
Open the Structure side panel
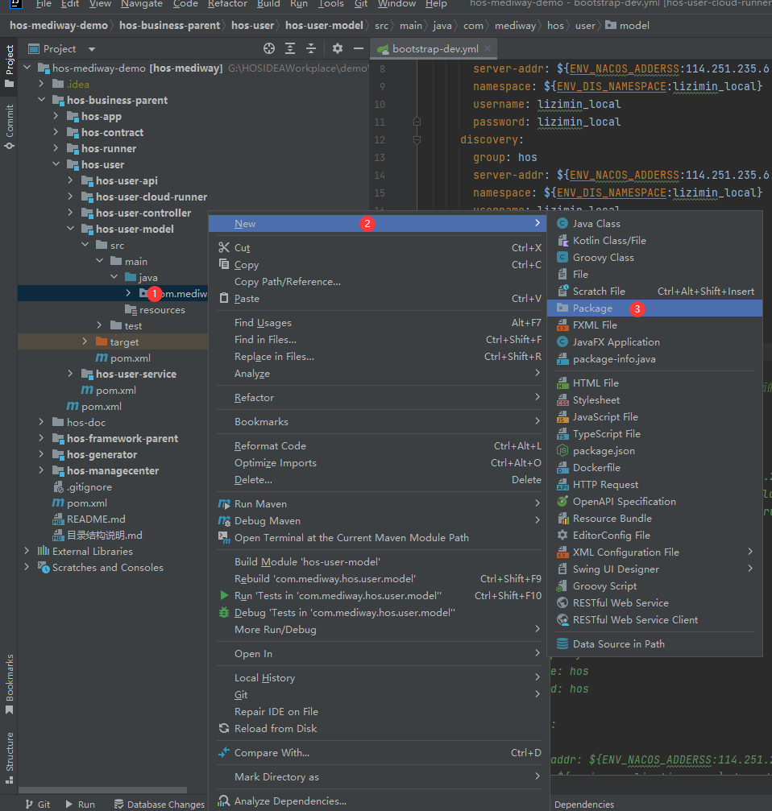10,757
